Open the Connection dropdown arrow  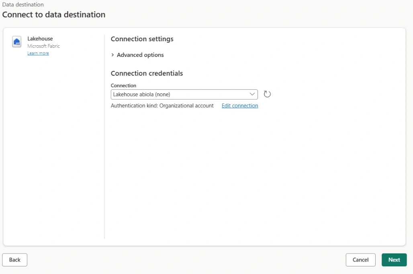click(252, 94)
